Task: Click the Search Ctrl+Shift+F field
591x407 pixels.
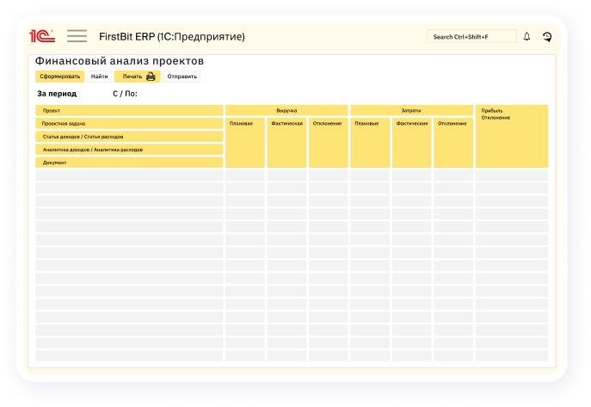Action: tap(471, 37)
